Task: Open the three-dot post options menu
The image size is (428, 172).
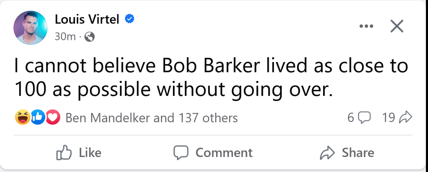Action: [x=366, y=27]
